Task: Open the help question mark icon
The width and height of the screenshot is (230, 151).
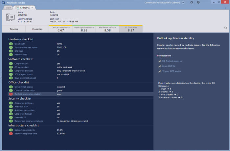Action: click(x=198, y=2)
